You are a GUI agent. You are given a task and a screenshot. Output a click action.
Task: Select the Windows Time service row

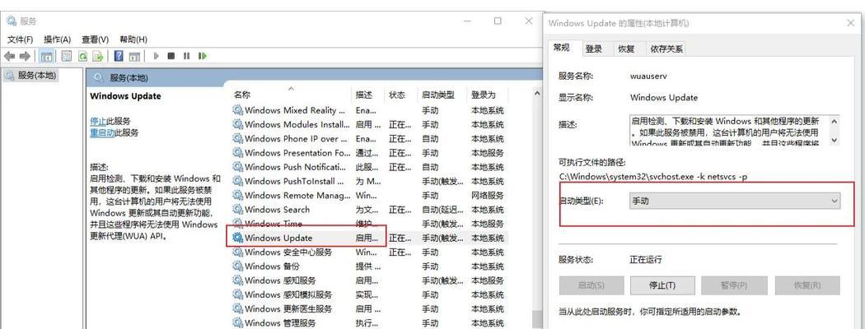pos(368,224)
